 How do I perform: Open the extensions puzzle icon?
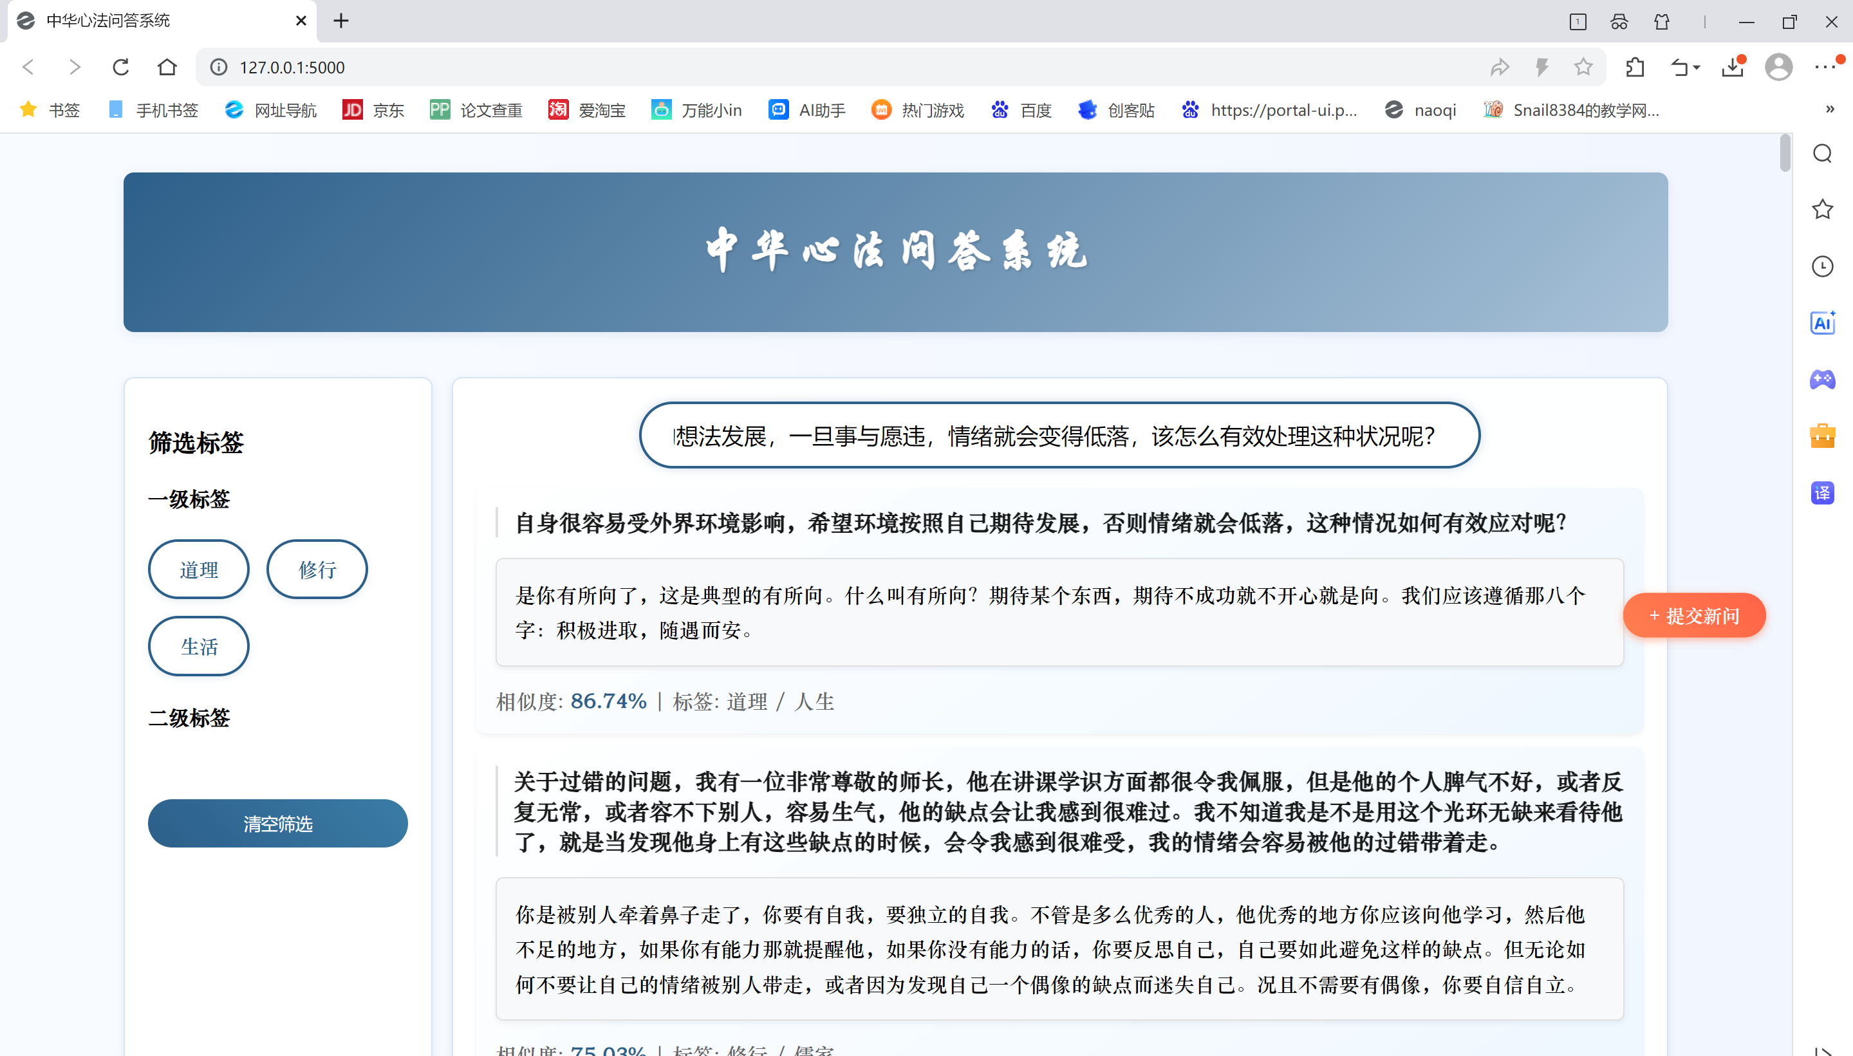(1635, 68)
